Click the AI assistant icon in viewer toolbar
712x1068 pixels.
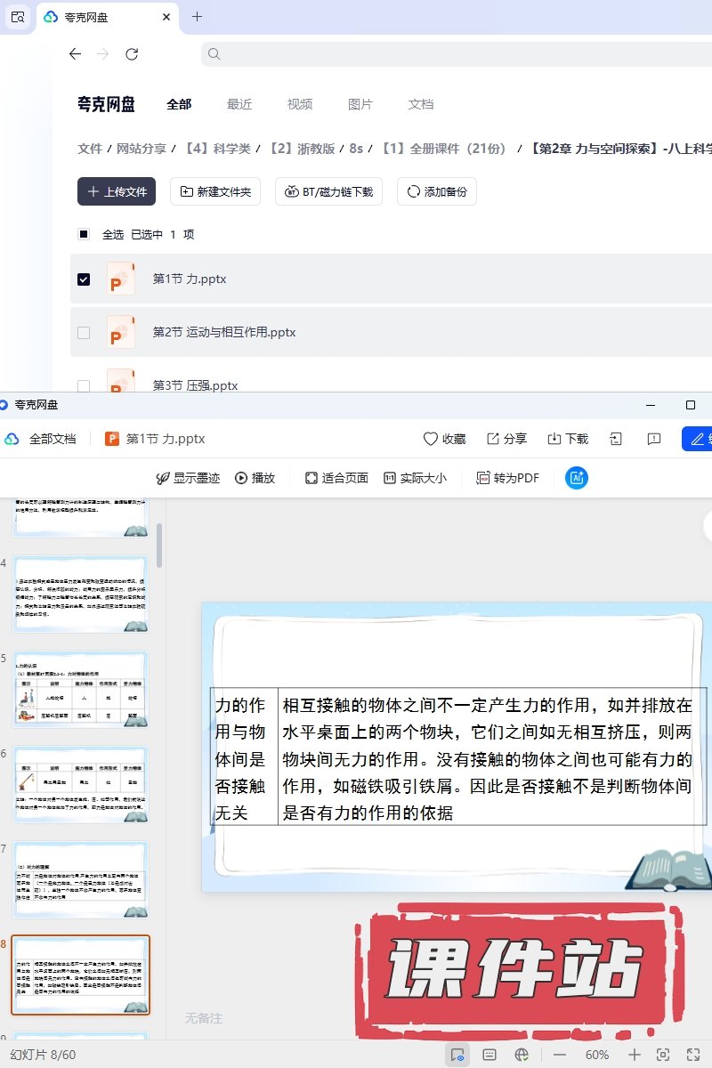pos(577,478)
